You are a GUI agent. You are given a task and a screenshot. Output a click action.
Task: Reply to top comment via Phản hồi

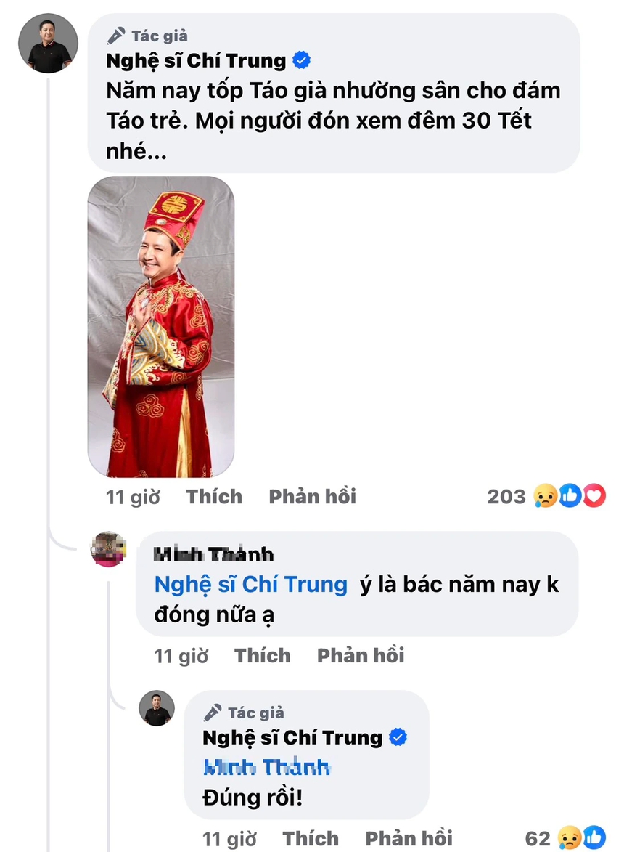[x=312, y=497]
